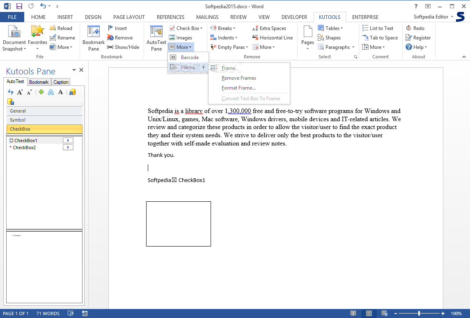Zoom out with the minus button

[x=396, y=313]
